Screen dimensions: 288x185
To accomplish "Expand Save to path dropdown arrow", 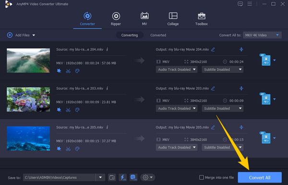I will [100, 177].
